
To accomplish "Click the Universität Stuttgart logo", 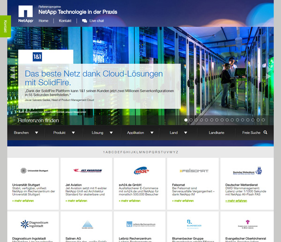I will click(x=34, y=171).
